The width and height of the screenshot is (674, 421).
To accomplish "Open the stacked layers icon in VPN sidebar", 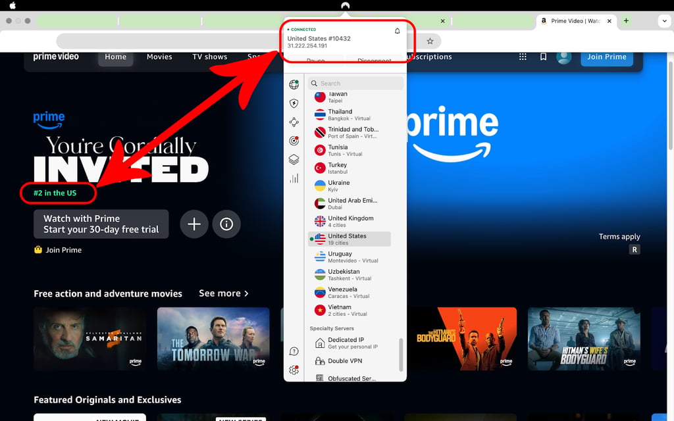I will tap(294, 159).
